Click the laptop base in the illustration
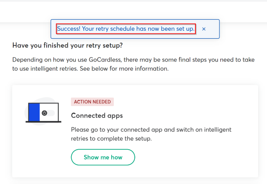This screenshot has height=184, width=267. tap(43, 122)
